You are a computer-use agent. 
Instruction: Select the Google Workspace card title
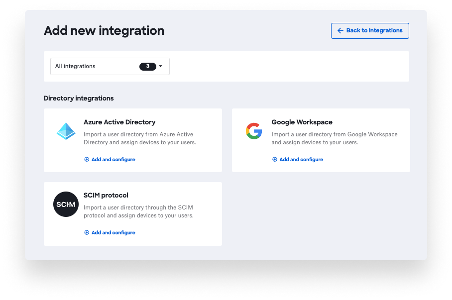click(302, 122)
